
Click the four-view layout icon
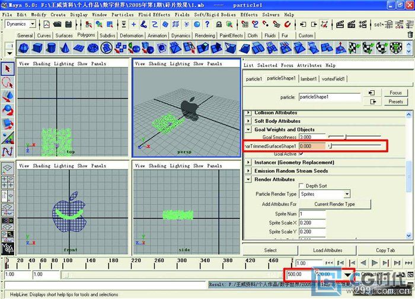7,183
